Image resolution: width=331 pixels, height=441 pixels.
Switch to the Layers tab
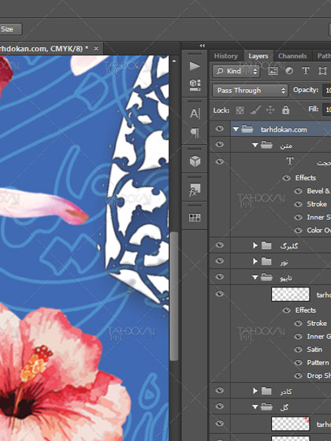258,56
